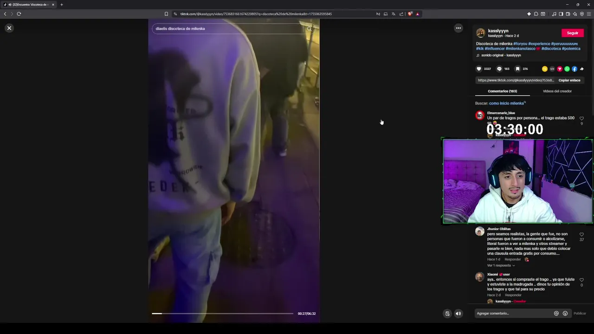594x334 pixels.
Task: Open the #foryou hashtag
Action: click(x=520, y=44)
